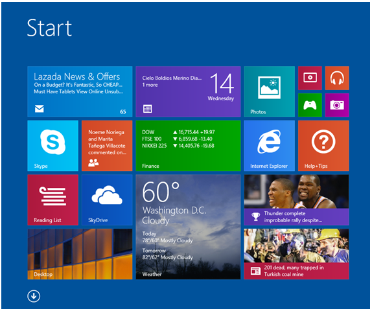The height and width of the screenshot is (311, 372).
Task: Open the Thunder rally sports story
Action: click(x=296, y=200)
